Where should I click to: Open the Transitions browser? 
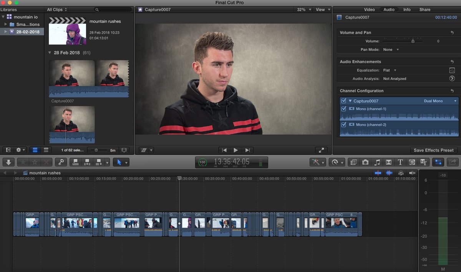(x=389, y=162)
